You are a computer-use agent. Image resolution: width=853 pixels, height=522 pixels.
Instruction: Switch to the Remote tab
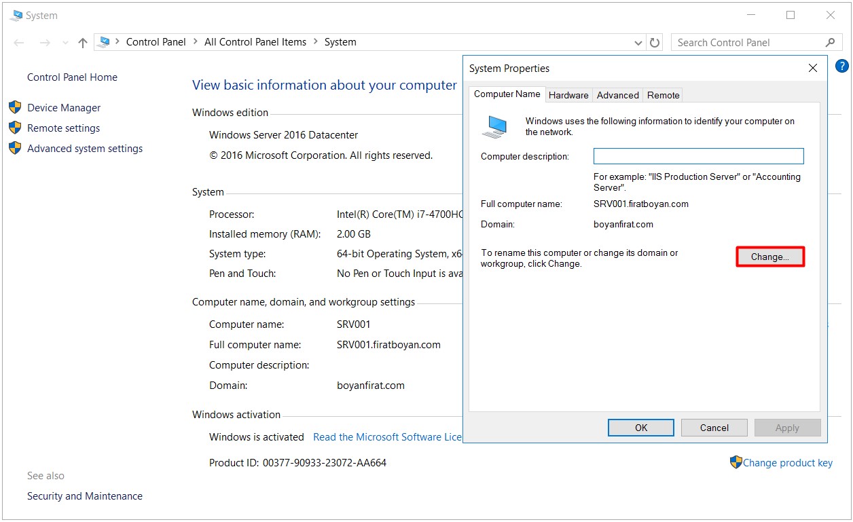663,95
